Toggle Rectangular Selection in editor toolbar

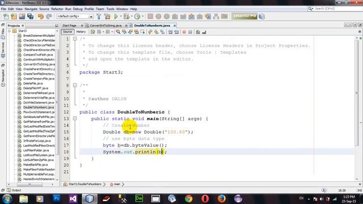coord(142,32)
